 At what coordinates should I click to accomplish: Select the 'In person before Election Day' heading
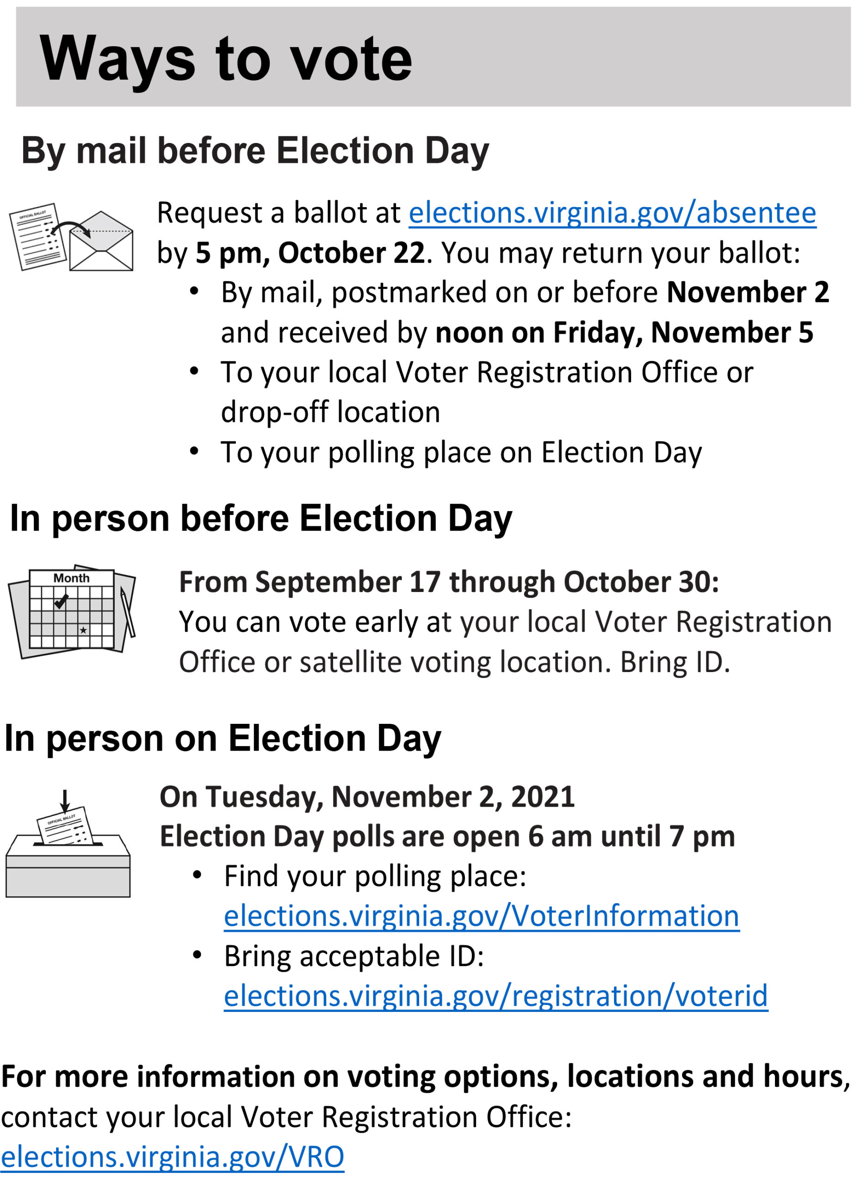click(261, 518)
